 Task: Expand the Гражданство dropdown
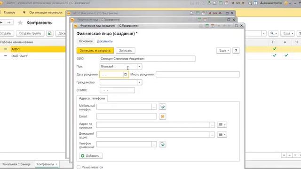[140, 83]
